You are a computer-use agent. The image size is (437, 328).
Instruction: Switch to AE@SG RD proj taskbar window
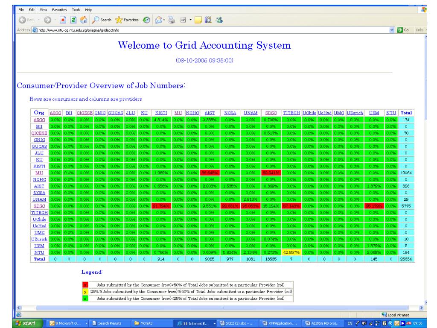(323, 323)
